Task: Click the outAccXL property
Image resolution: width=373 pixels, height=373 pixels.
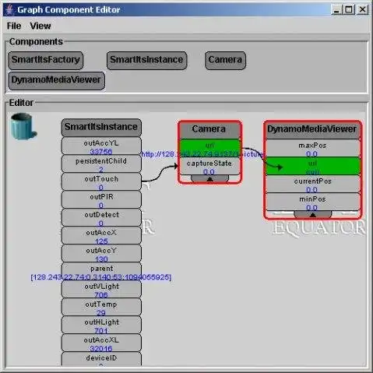Action: coord(101,343)
